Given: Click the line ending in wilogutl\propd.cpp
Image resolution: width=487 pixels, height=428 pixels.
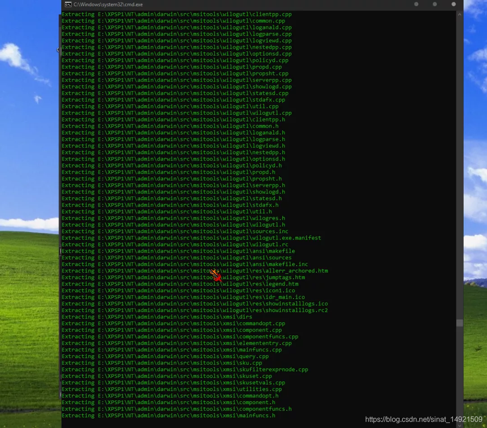Looking at the screenshot, I should pos(172,67).
